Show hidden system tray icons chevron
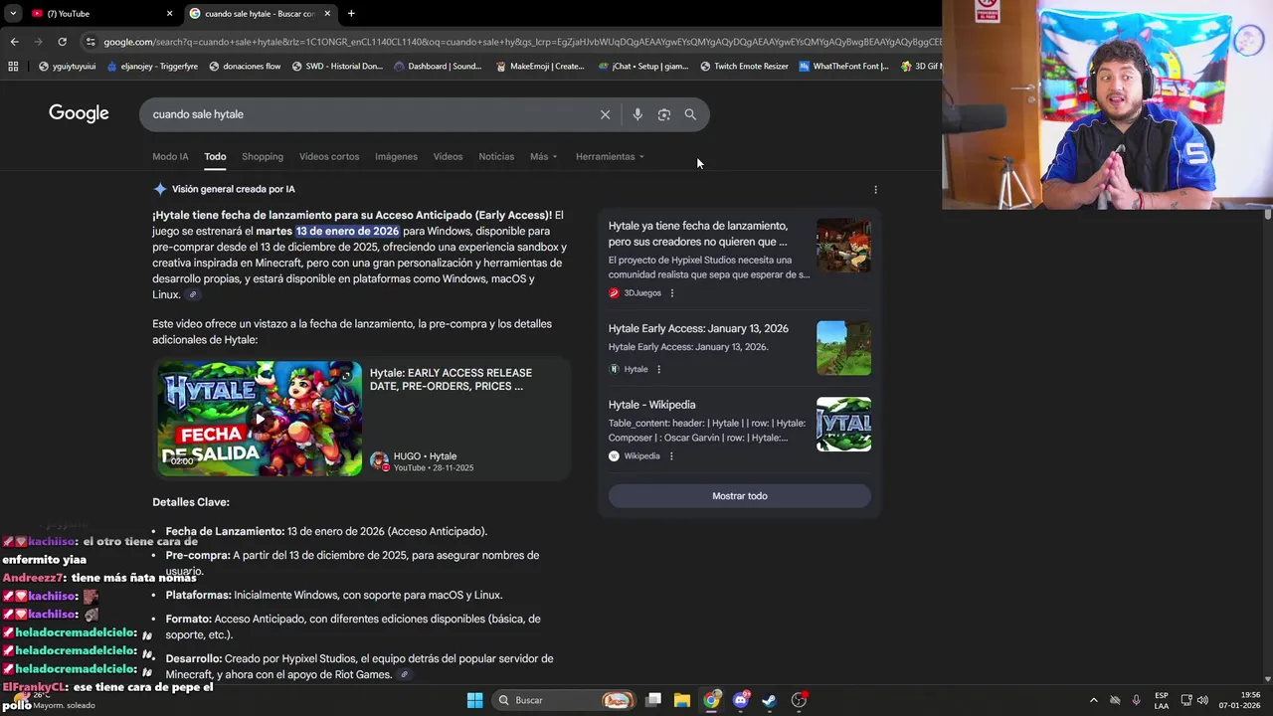 [x=1093, y=700]
